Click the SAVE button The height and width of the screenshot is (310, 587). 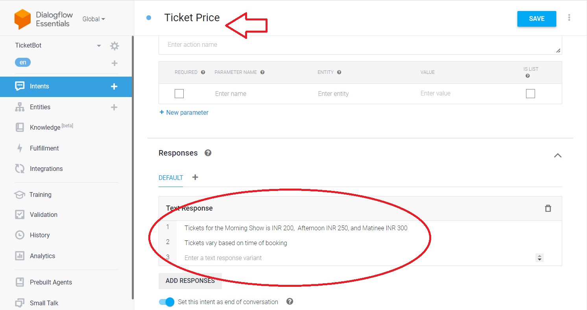tap(537, 18)
